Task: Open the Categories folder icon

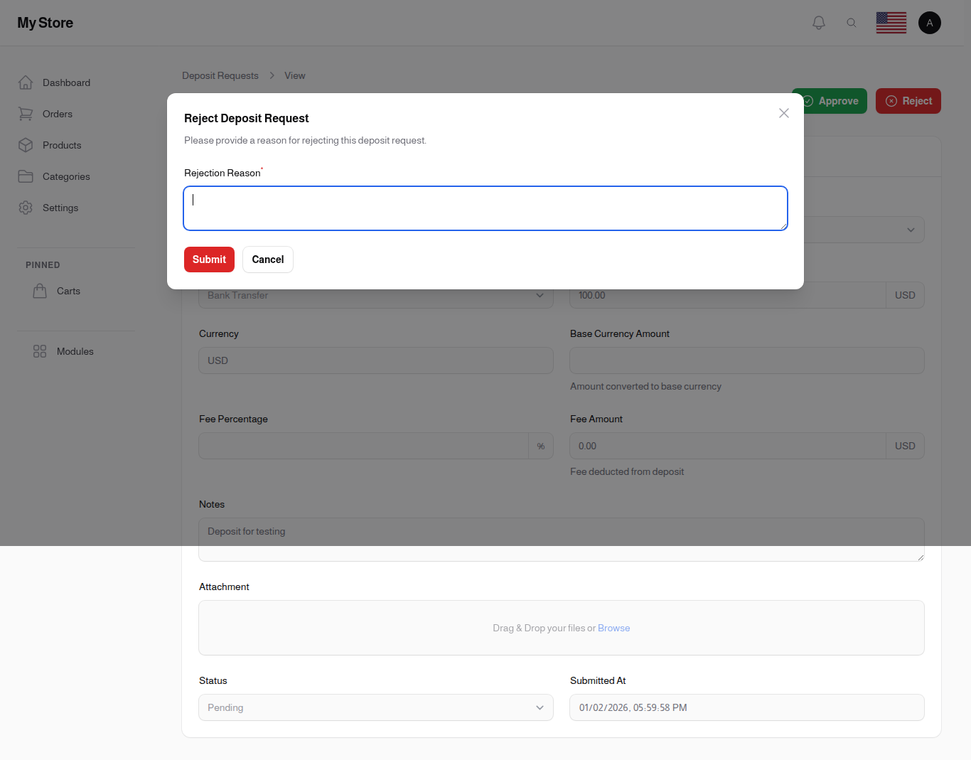Action: point(26,176)
